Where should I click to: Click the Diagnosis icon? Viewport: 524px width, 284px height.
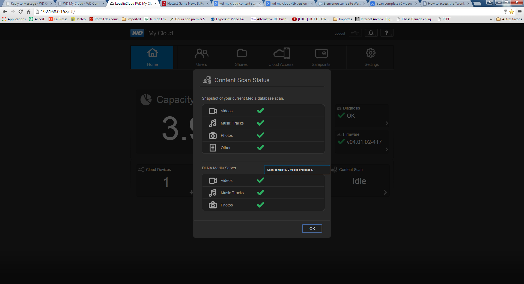tap(339, 108)
